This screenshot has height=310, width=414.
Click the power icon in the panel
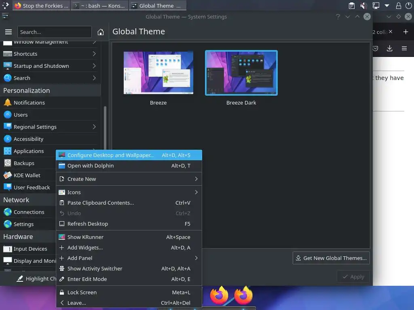[x=408, y=6]
